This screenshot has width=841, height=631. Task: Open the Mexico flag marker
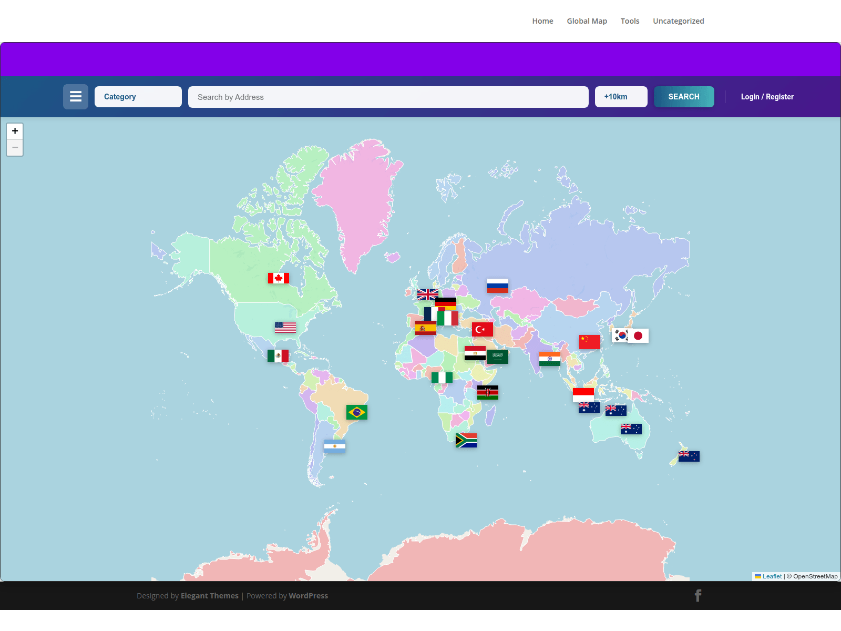278,356
